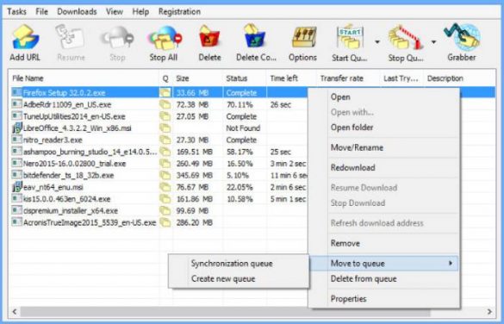Screen dimensions: 504x324
Task: Click the Last Try column header
Action: 401,78
